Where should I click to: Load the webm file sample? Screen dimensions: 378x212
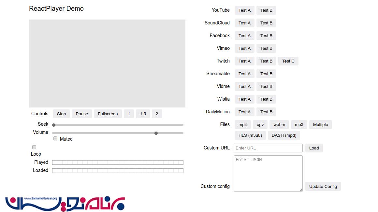[279, 125]
